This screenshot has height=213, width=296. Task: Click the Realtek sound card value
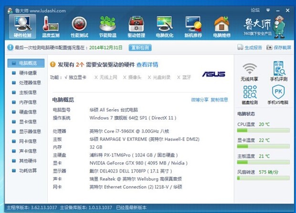pos(136,179)
